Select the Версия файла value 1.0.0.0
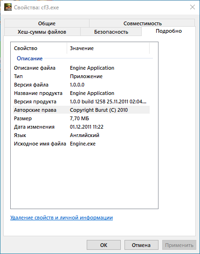The image size is (200, 254). click(77, 85)
